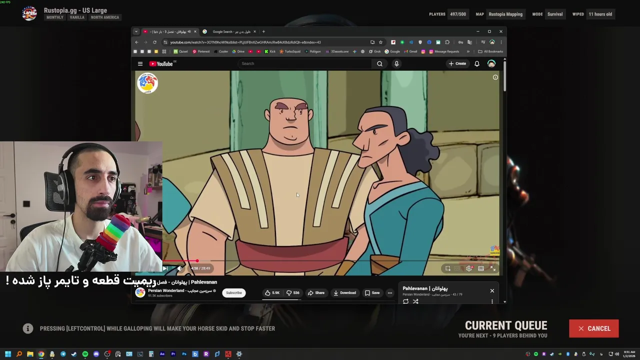
Task: Select the YouTube Pahlevanan browser tab
Action: click(170, 31)
